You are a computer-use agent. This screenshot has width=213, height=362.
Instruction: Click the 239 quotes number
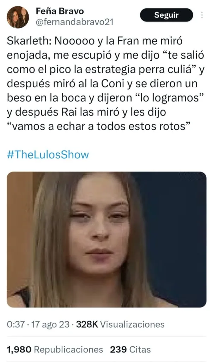pos(118,349)
